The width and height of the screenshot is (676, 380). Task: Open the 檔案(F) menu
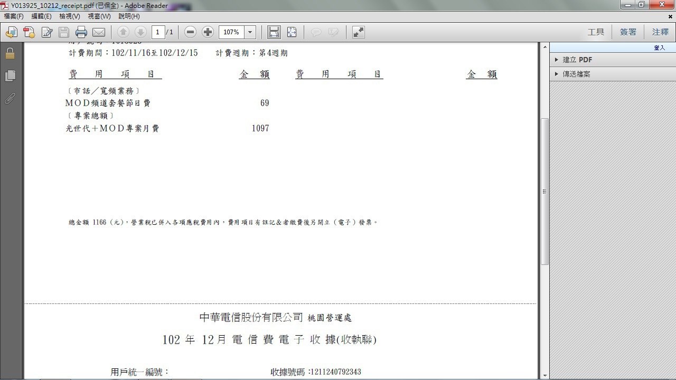pyautogui.click(x=14, y=16)
